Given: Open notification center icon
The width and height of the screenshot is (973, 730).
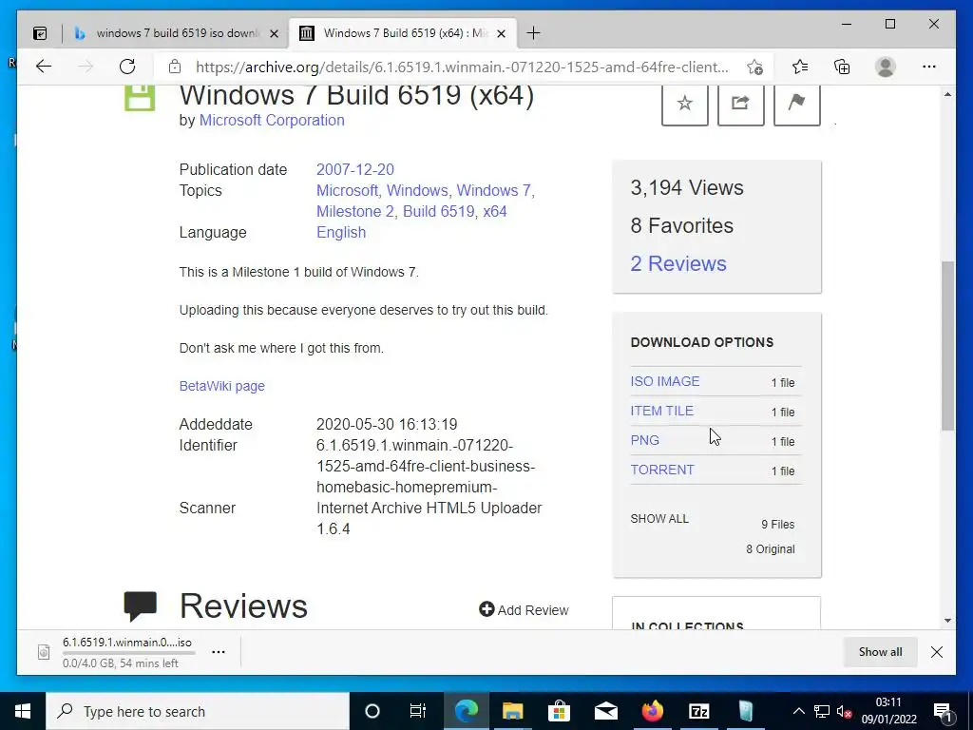Looking at the screenshot, I should (943, 711).
